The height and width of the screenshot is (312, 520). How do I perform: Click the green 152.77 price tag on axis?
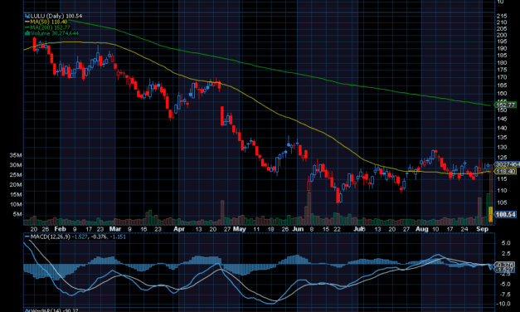[506, 105]
